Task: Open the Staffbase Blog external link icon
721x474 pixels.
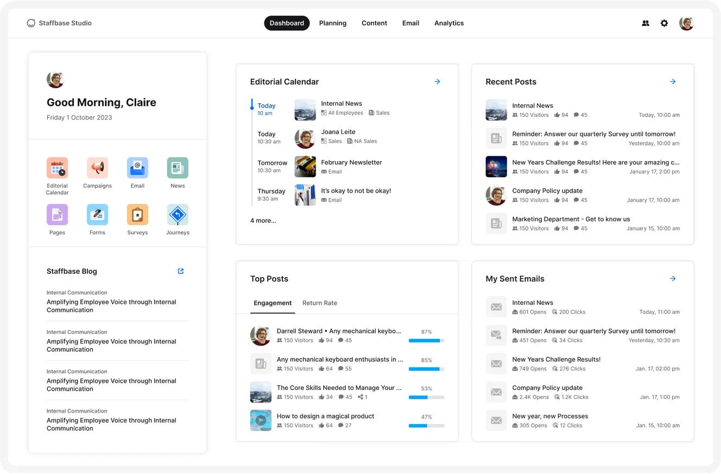Action: tap(180, 271)
